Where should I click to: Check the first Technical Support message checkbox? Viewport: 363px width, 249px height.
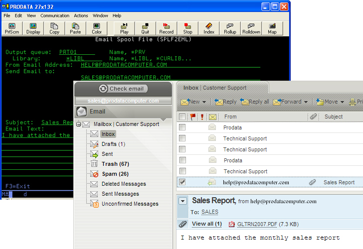coord(182,138)
